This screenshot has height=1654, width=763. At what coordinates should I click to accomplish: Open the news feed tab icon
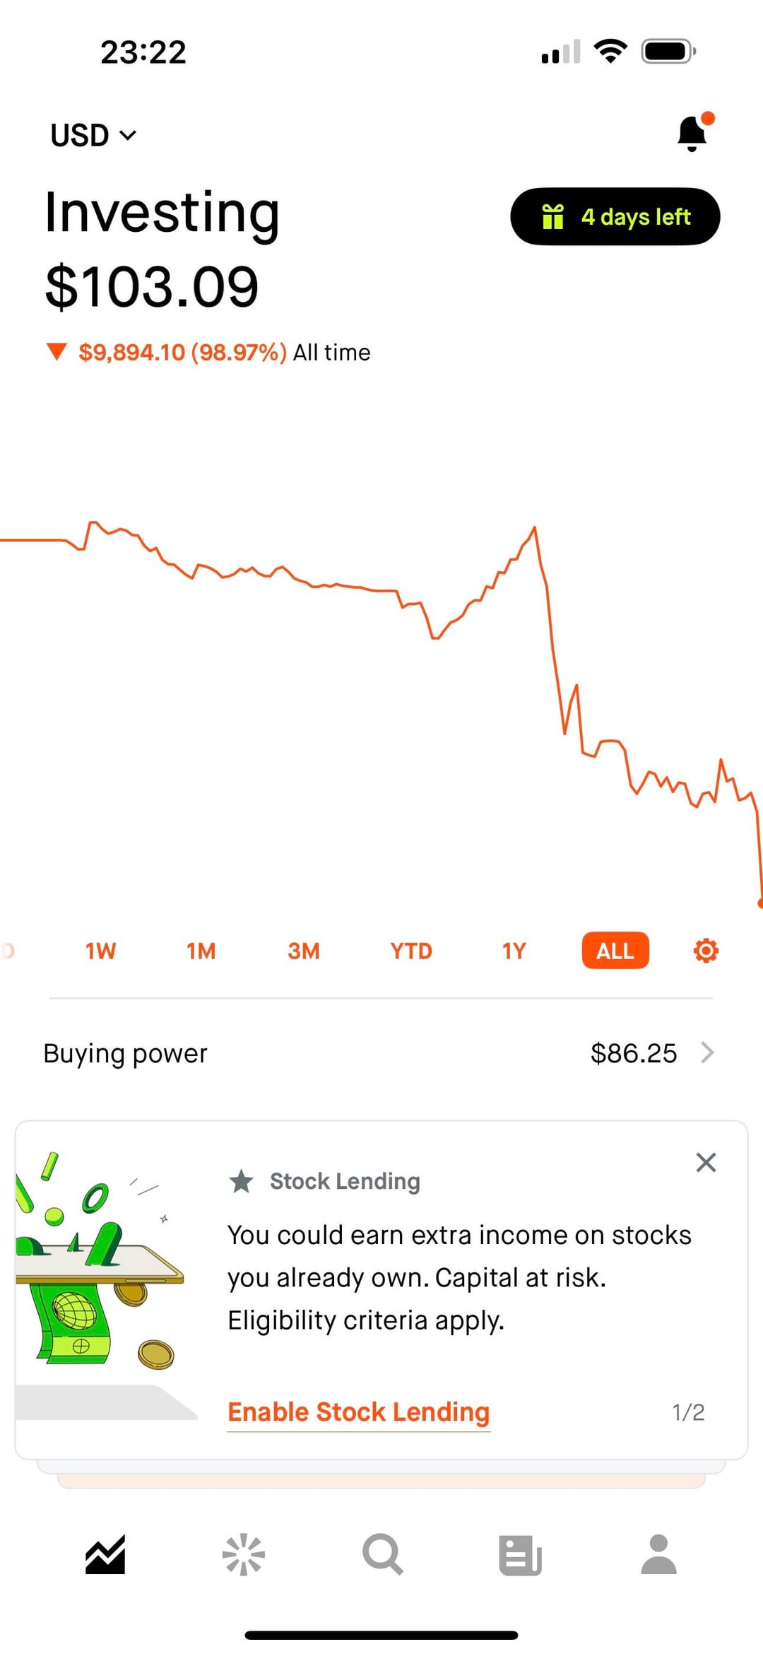[520, 1554]
